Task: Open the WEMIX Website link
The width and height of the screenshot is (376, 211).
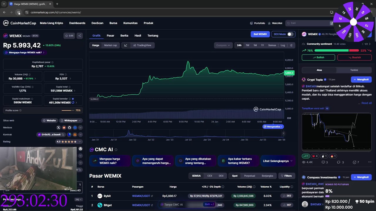Action: [49, 120]
